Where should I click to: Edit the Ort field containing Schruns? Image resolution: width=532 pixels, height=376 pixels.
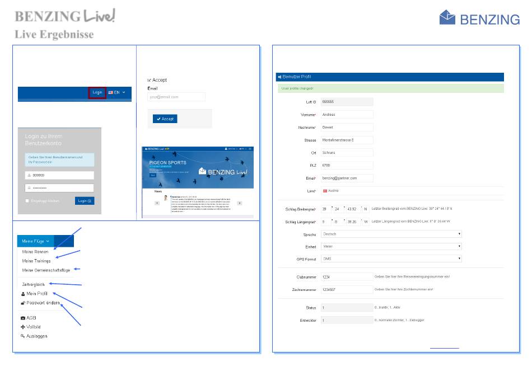(347, 153)
